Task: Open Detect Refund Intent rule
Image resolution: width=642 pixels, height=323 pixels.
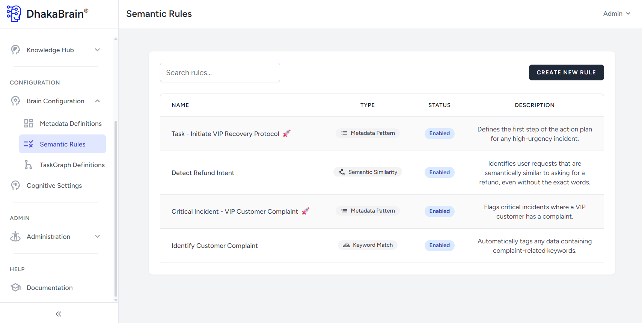Action: [x=203, y=173]
